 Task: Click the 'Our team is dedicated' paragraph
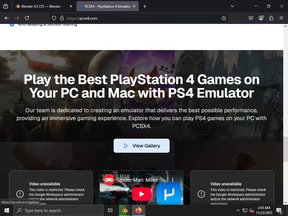pyautogui.click(x=142, y=118)
